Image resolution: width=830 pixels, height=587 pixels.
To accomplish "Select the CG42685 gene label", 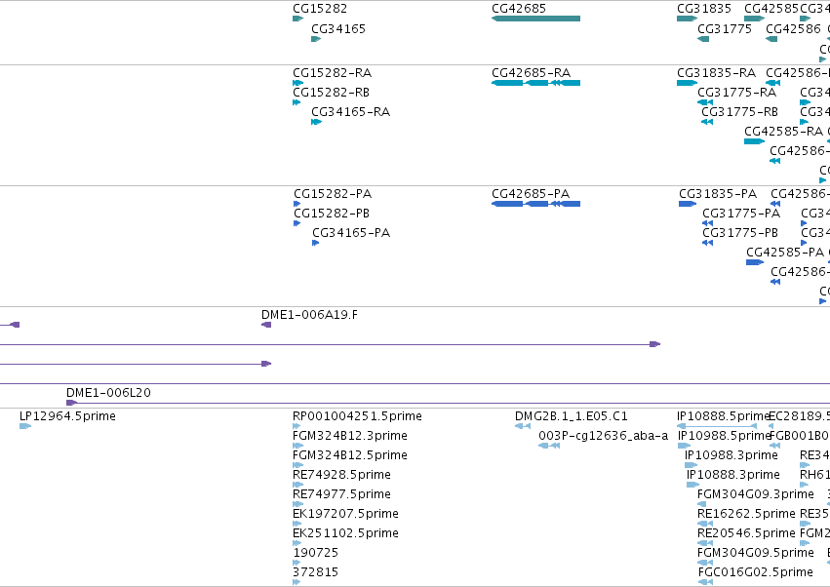I will (519, 9).
